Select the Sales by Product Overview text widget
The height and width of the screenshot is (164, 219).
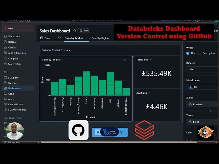point(109,50)
